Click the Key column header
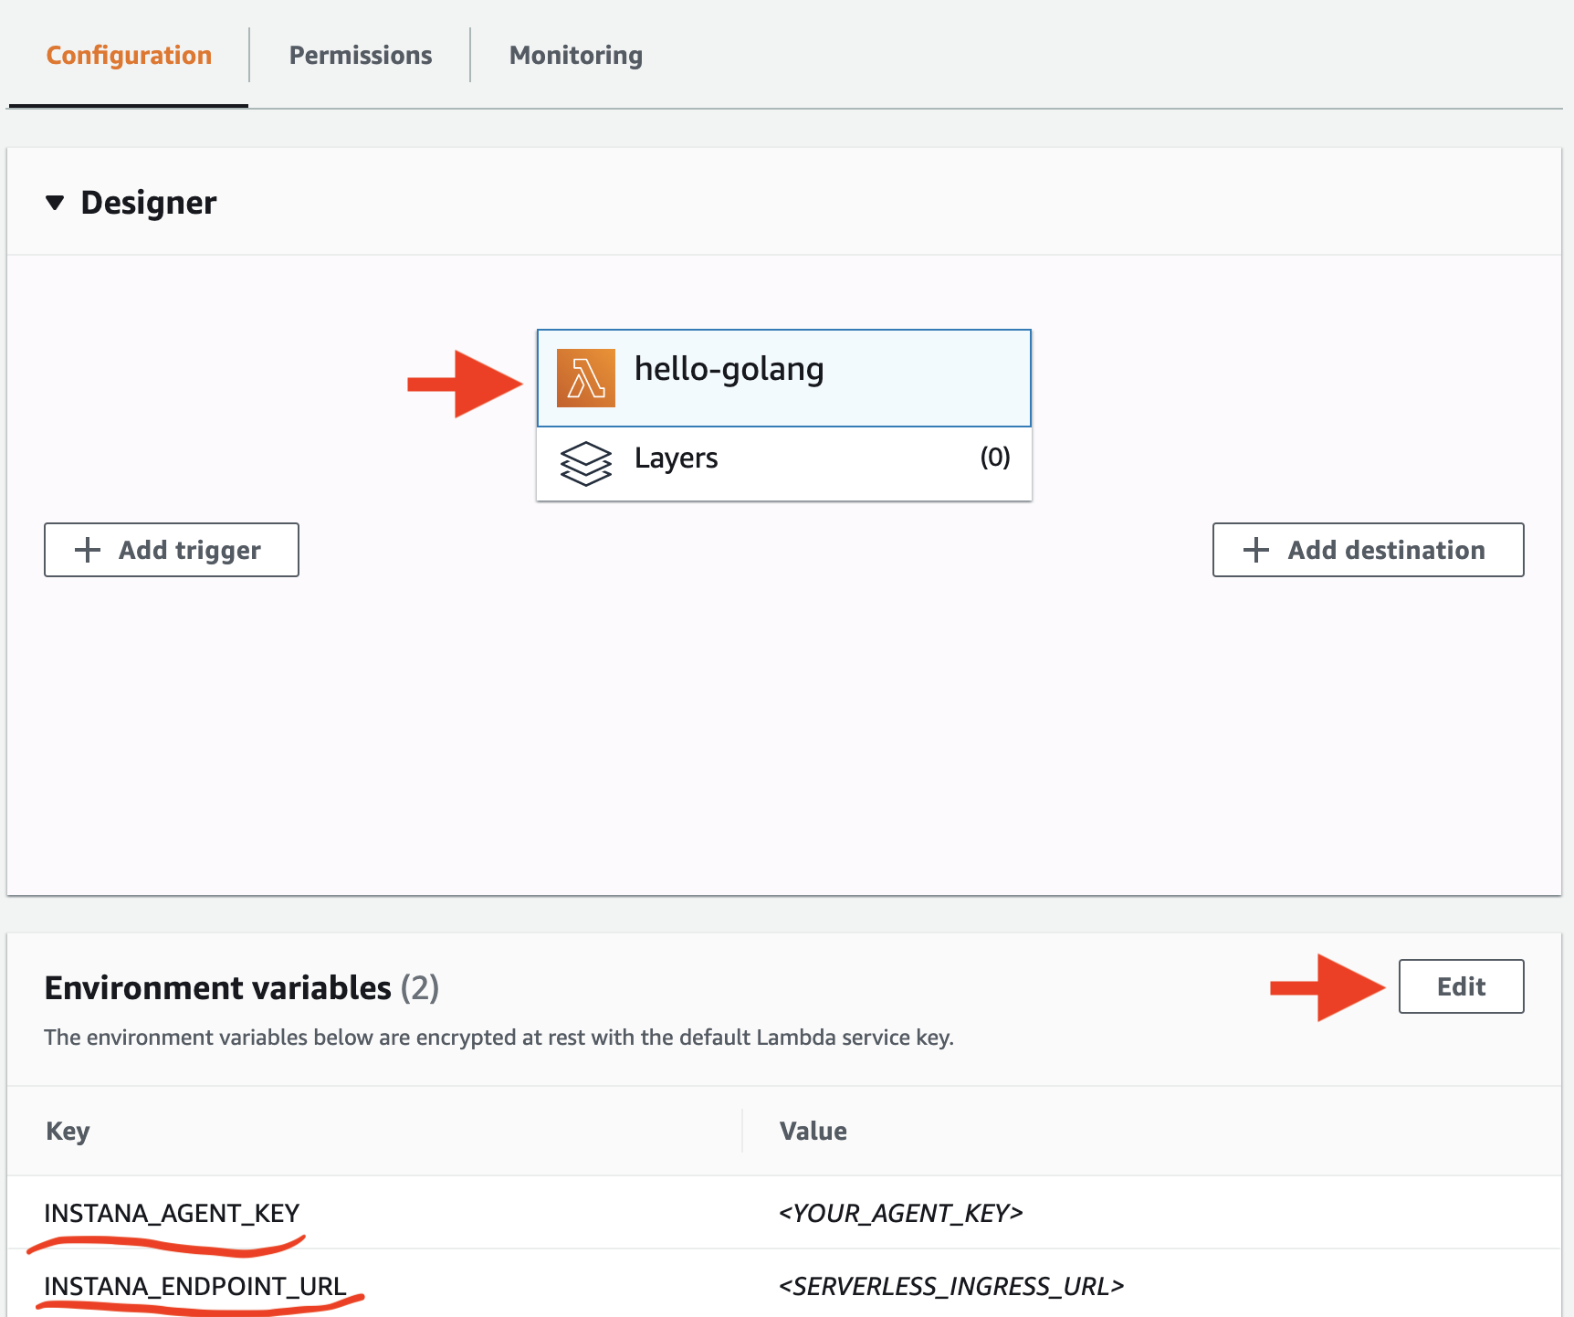This screenshot has height=1317, width=1574. [x=67, y=1131]
